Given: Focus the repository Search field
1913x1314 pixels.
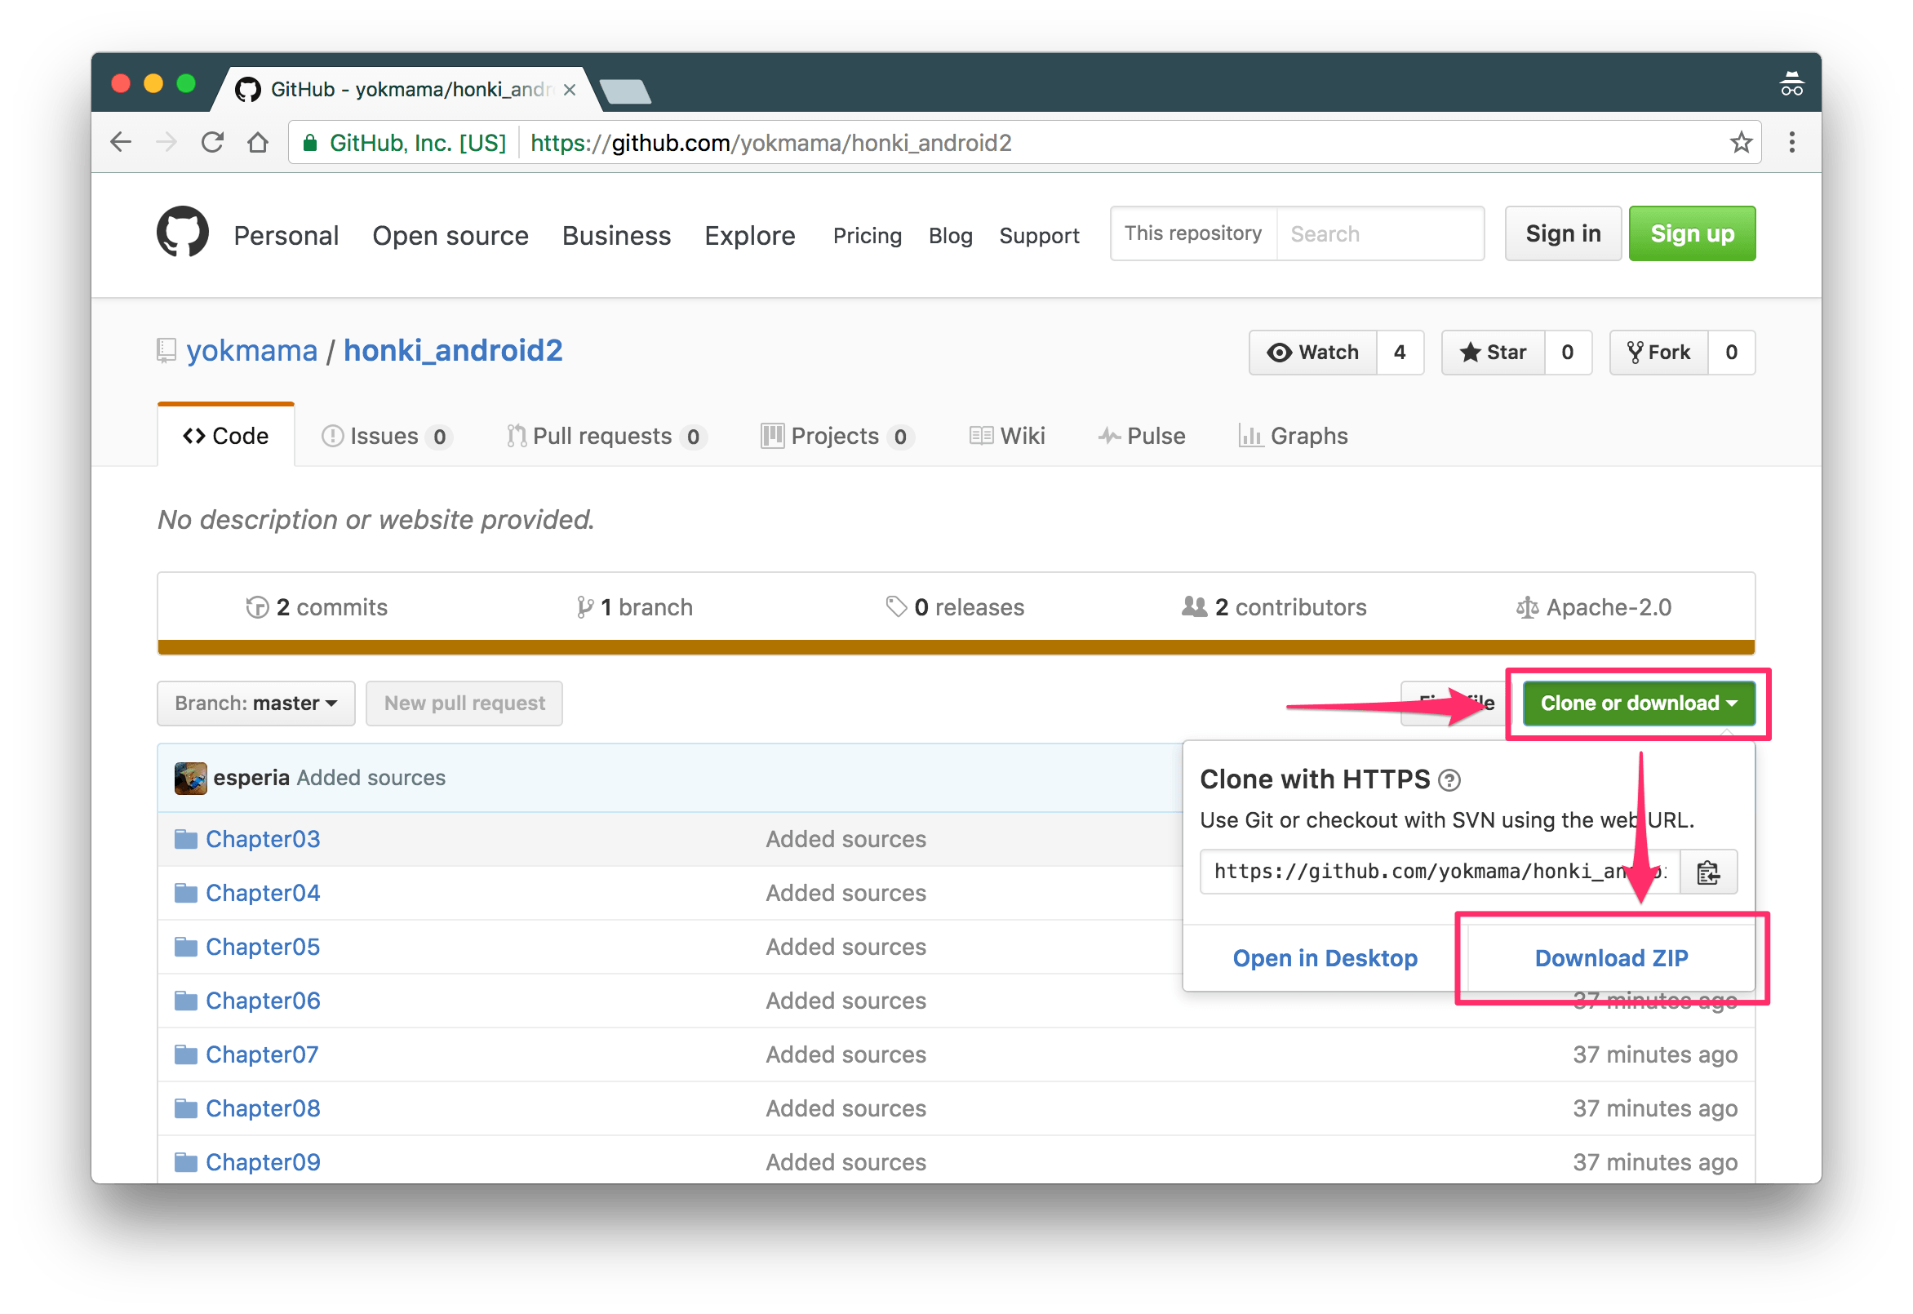Looking at the screenshot, I should (x=1380, y=233).
